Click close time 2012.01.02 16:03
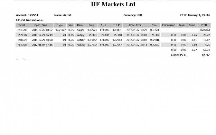 (x=137, y=35)
